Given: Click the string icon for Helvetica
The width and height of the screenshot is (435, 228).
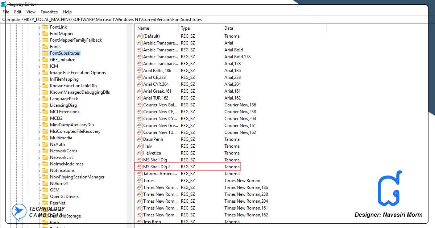Looking at the screenshot, I should pos(140,153).
